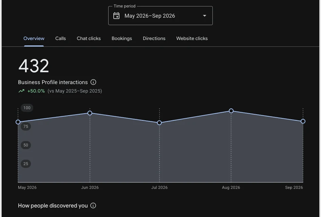The width and height of the screenshot is (321, 217).
Task: Click the 75 y-axis label
Action: [x=25, y=126]
